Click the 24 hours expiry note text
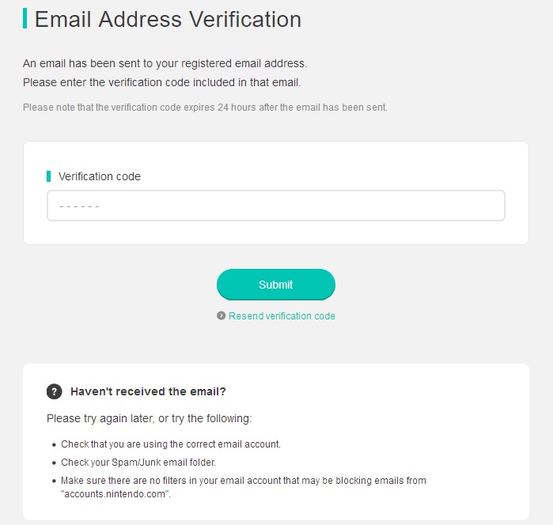553x525 pixels. click(205, 108)
